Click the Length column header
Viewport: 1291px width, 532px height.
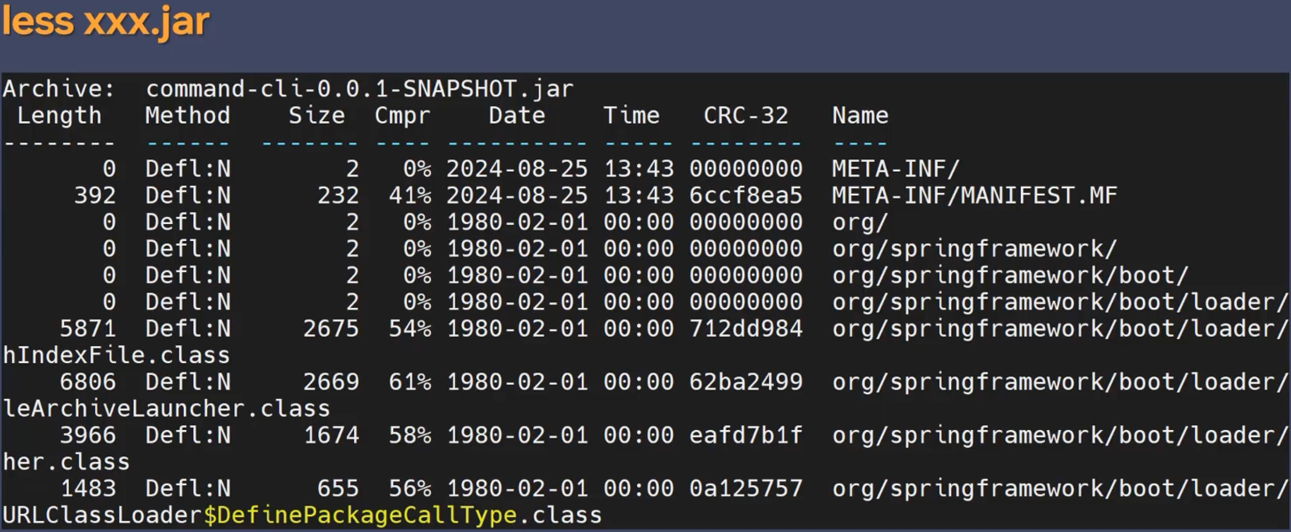point(59,116)
